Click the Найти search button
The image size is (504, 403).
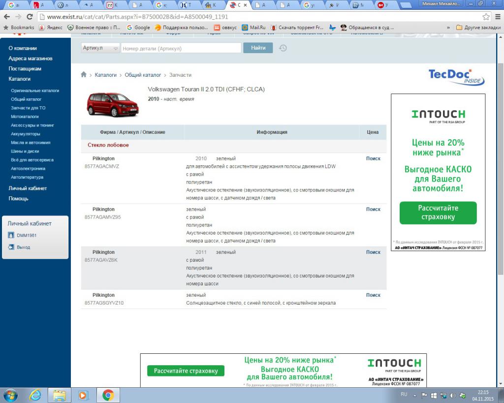(258, 48)
